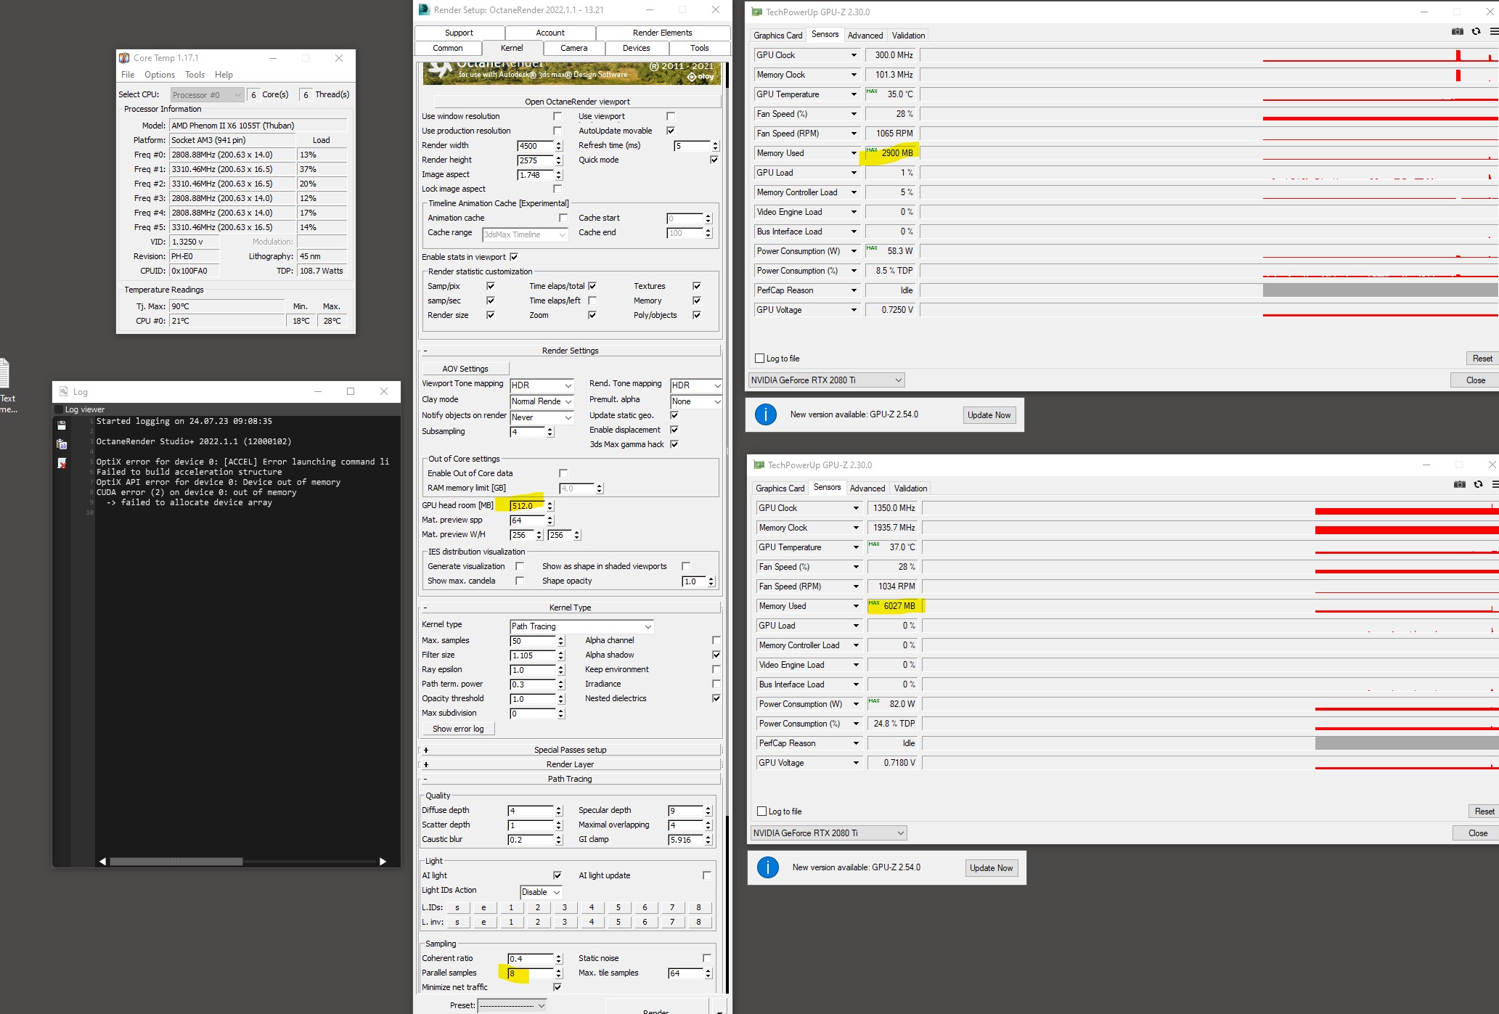The width and height of the screenshot is (1499, 1014).
Task: Click the Update Now button, top GPU-Z
Action: pos(989,415)
